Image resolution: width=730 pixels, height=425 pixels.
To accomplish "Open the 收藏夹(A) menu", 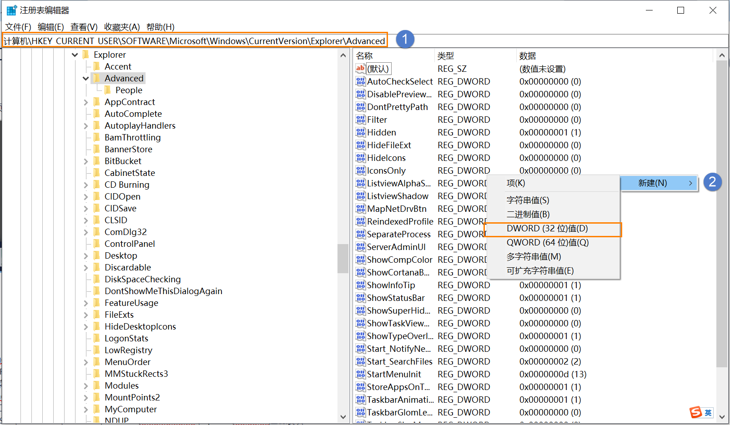I will click(x=122, y=27).
